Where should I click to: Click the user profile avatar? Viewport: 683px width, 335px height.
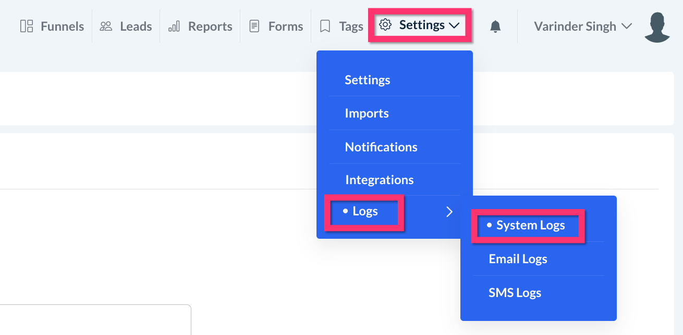[657, 27]
